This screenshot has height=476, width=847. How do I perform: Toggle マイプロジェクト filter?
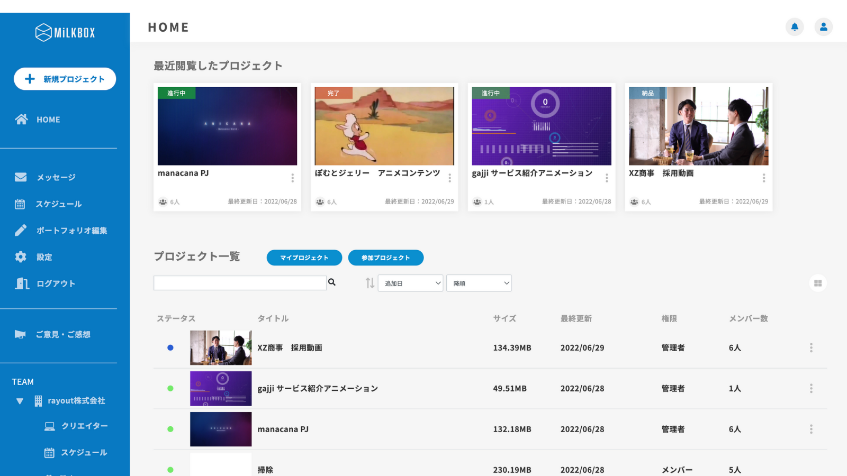point(304,258)
